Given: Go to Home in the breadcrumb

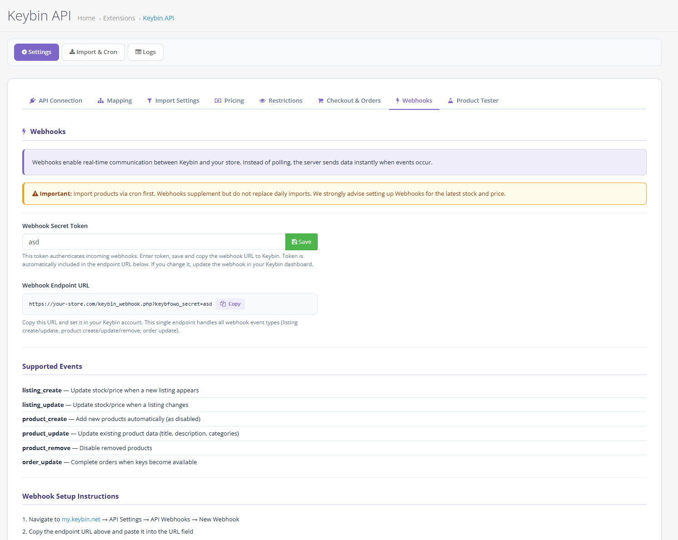Looking at the screenshot, I should pyautogui.click(x=86, y=18).
